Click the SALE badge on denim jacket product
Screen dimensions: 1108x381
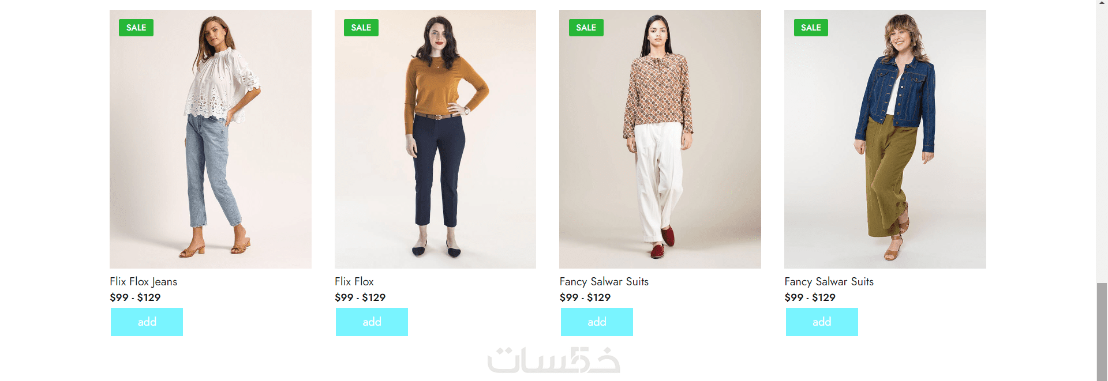(x=811, y=28)
